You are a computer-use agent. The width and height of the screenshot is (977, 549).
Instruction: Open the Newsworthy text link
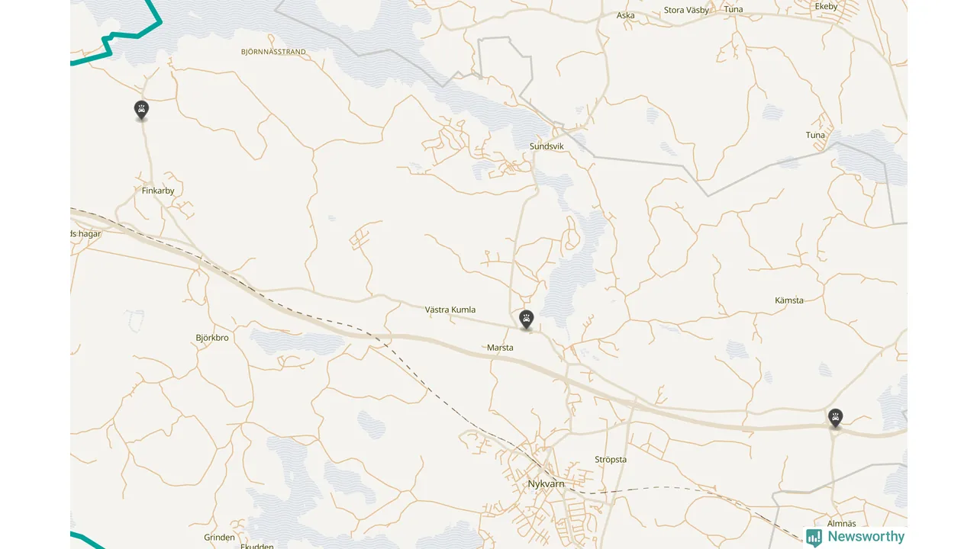pos(866,537)
